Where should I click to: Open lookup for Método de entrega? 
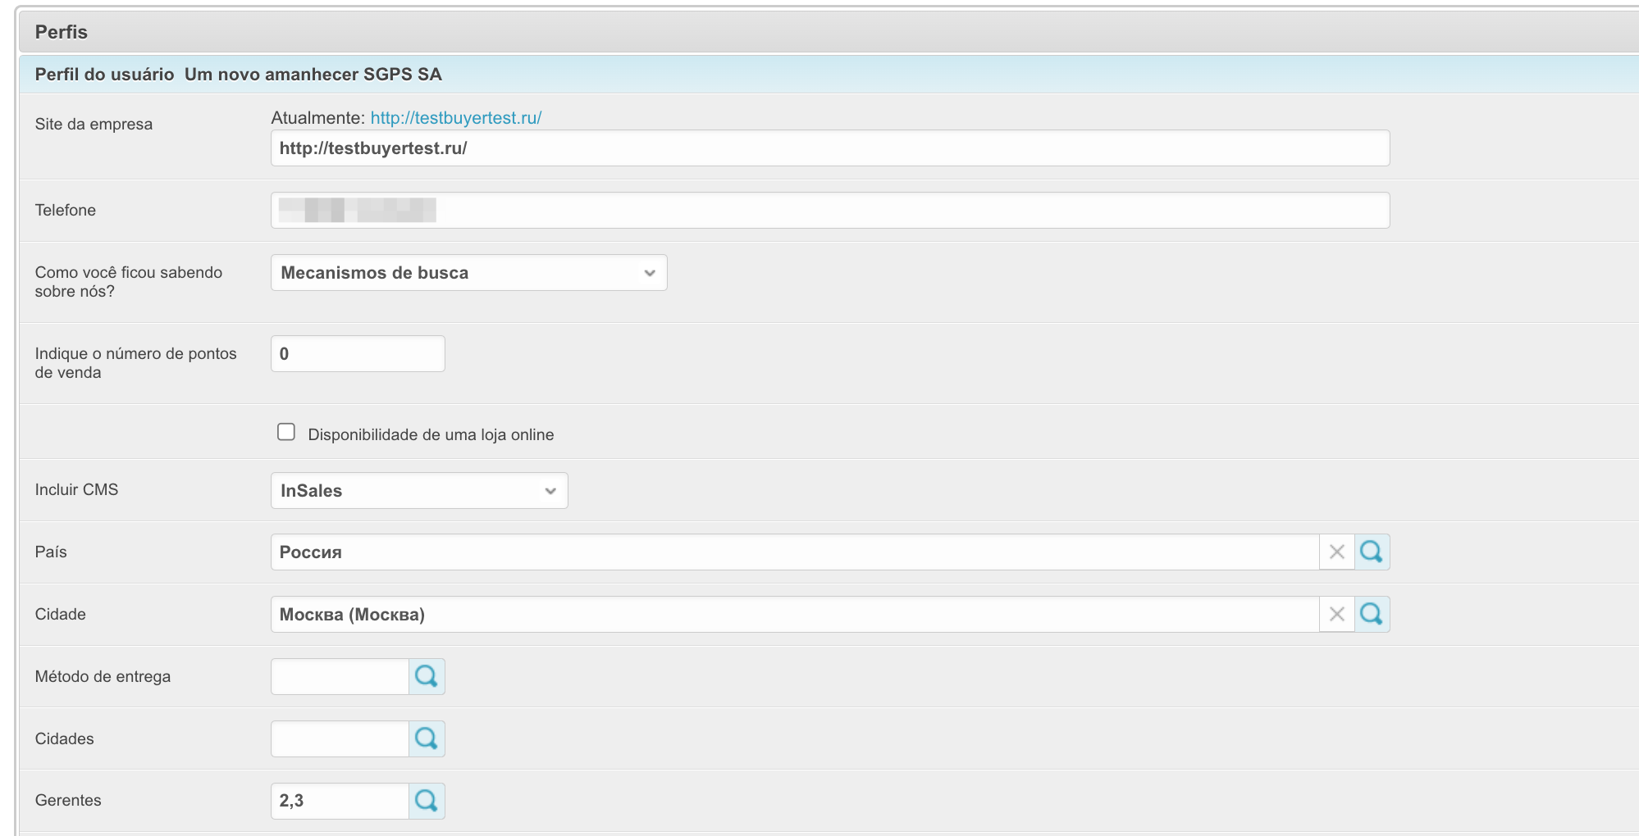point(427,677)
